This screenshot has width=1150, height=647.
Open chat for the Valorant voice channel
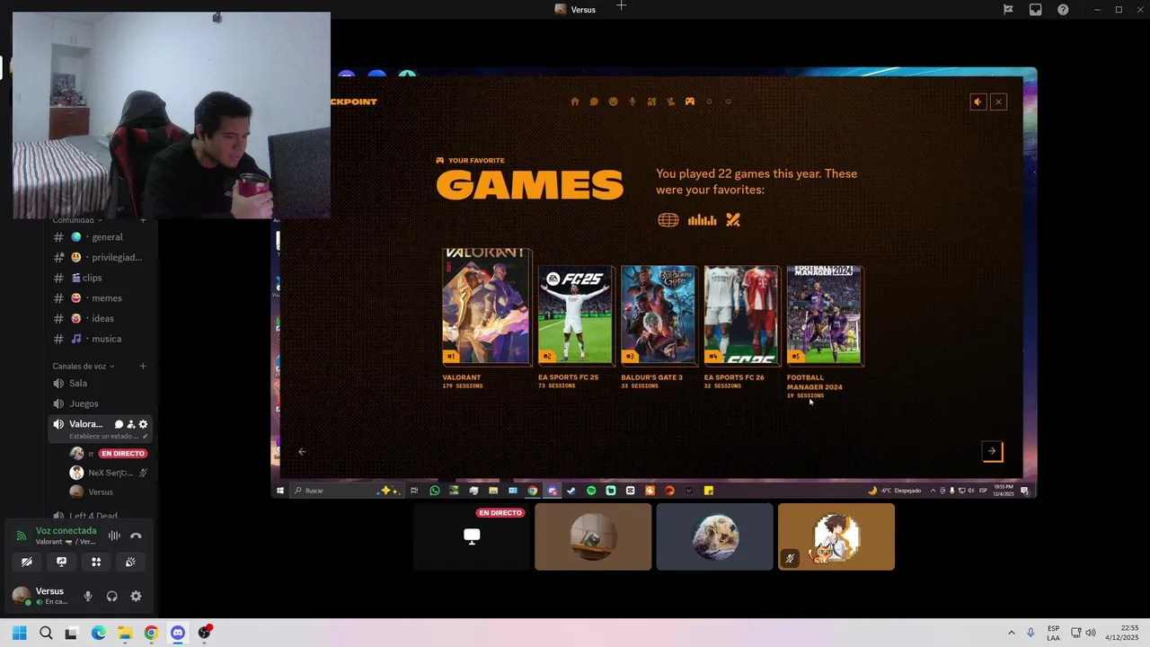pyautogui.click(x=119, y=424)
